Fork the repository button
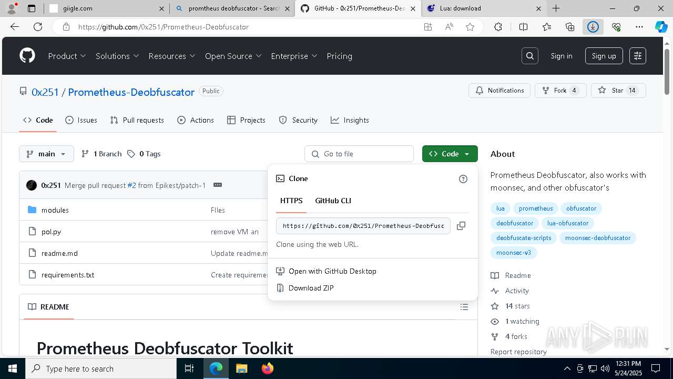This screenshot has width=673, height=379. point(560,91)
